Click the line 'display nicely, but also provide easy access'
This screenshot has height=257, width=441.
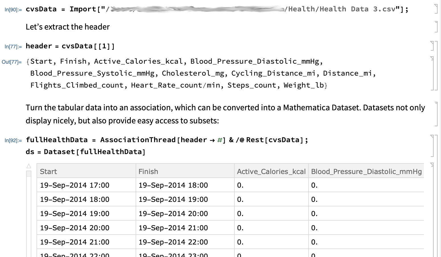[x=122, y=121]
